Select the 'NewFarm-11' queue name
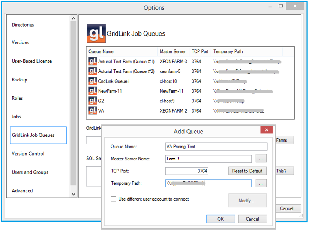Image resolution: width=309 pixels, height=231 pixels. [x=110, y=91]
